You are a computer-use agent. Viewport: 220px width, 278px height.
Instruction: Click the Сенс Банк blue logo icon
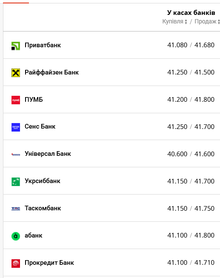pyautogui.click(x=16, y=127)
